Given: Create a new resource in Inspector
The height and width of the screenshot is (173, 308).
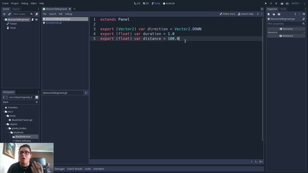Looking at the screenshot, I should tap(269, 14).
